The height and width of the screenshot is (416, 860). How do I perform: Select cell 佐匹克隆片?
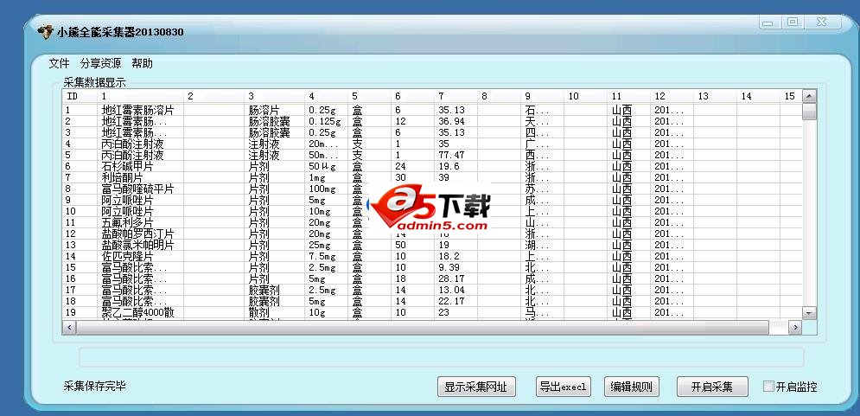pyautogui.click(x=127, y=256)
